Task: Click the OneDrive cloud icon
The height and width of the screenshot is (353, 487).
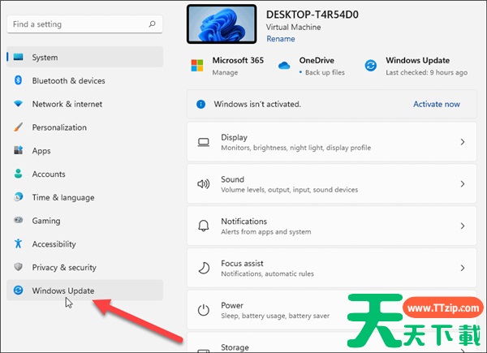Action: (x=284, y=66)
